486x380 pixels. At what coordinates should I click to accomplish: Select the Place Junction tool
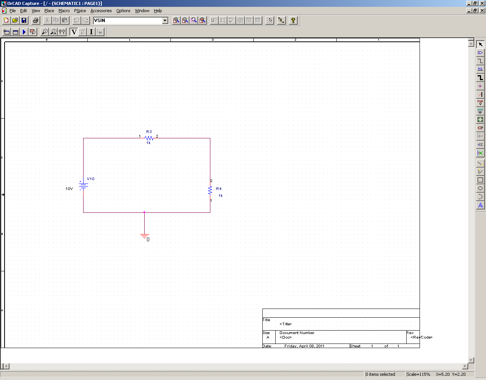click(x=480, y=86)
